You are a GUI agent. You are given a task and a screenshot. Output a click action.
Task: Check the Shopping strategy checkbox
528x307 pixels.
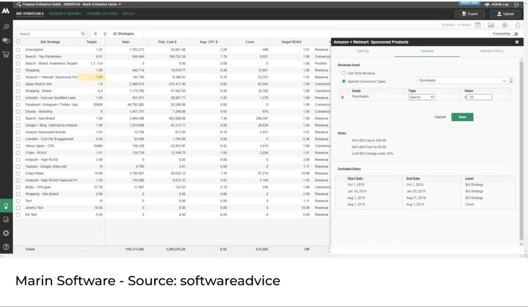18,70
